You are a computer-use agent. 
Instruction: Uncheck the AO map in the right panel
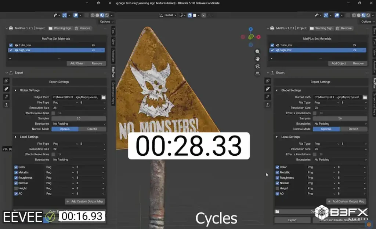coord(277,193)
